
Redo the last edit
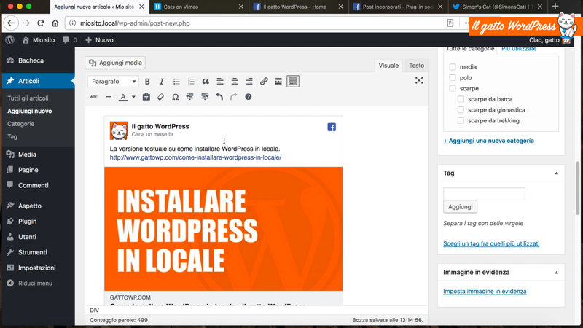pyautogui.click(x=233, y=97)
